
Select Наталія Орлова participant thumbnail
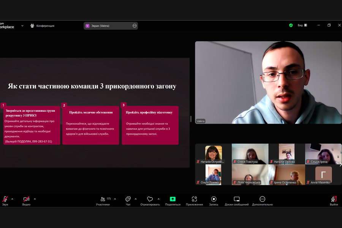(287, 154)
